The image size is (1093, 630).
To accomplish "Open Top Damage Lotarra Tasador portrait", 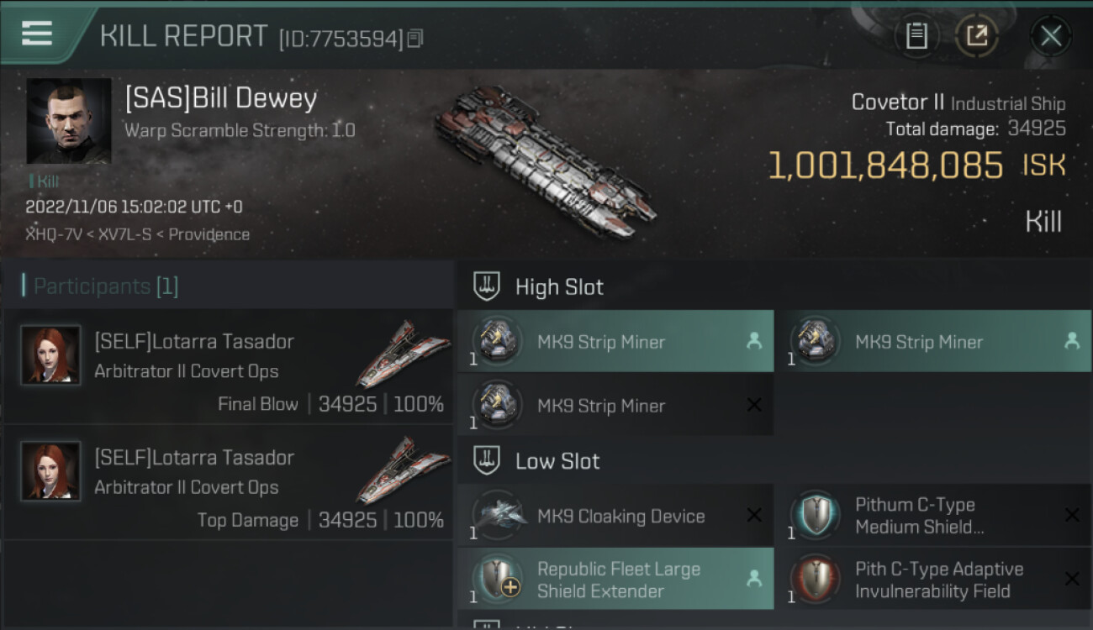I will click(51, 471).
